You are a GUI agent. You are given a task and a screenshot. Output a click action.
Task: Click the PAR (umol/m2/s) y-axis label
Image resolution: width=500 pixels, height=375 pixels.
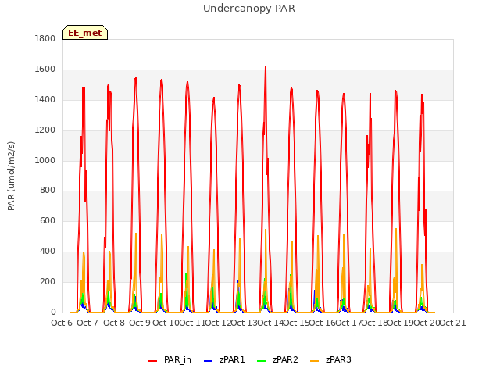(11, 176)
